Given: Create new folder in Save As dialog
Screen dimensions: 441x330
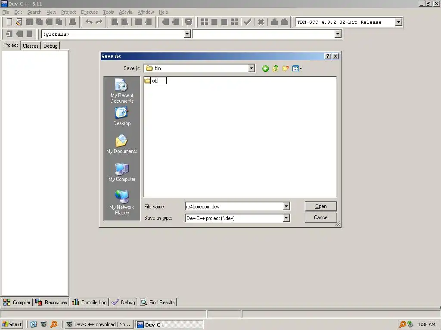Looking at the screenshot, I should coord(286,68).
